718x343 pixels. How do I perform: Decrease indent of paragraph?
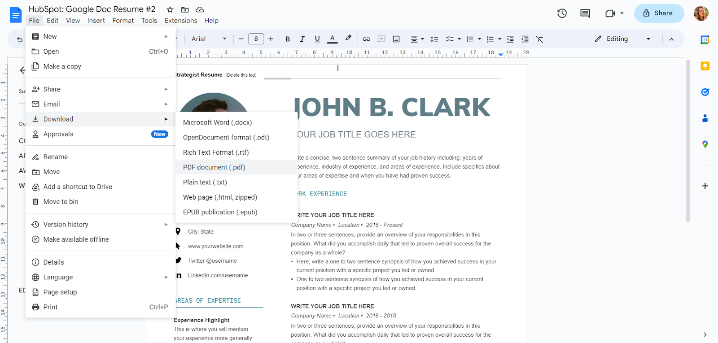(x=510, y=39)
